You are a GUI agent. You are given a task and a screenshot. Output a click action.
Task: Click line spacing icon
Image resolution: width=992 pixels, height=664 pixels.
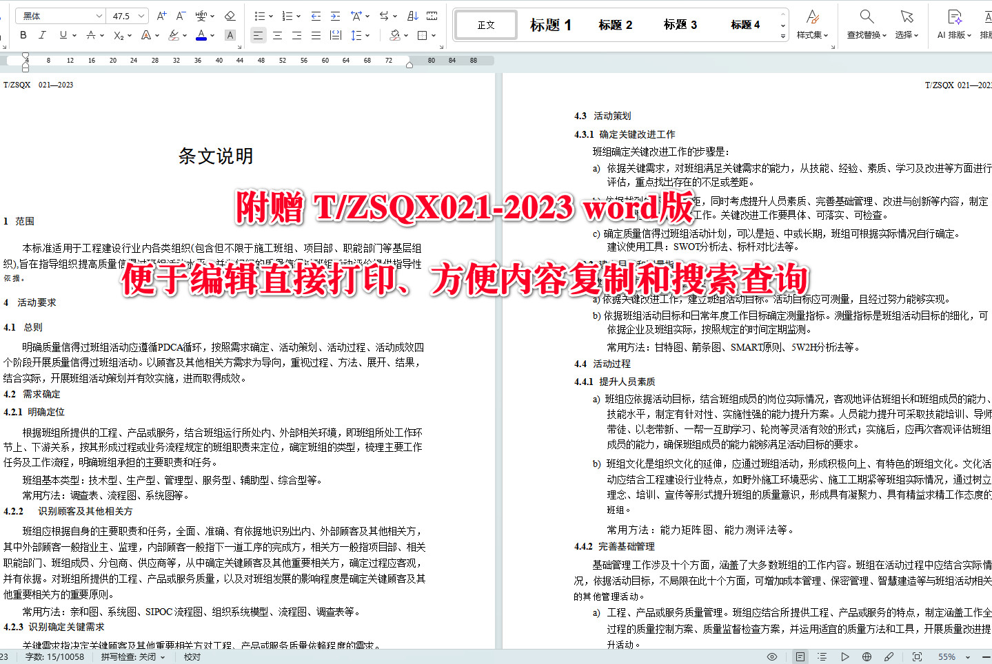(x=356, y=35)
